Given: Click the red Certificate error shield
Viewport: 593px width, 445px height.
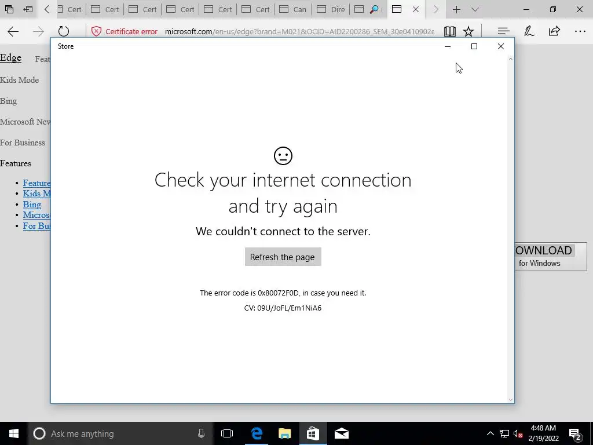Looking at the screenshot, I should 96,31.
